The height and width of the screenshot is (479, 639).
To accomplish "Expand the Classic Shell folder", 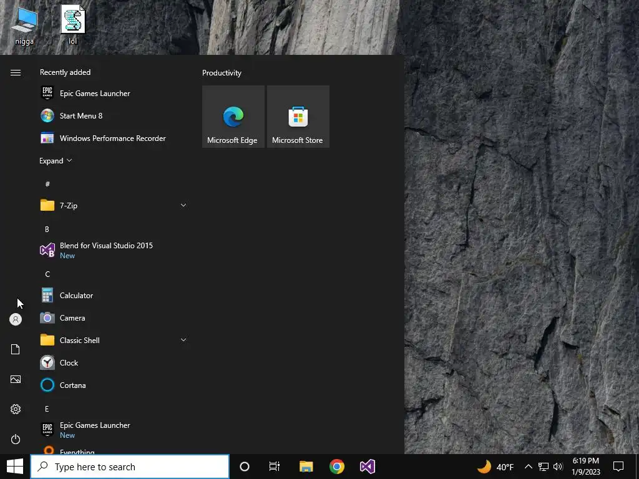I will pyautogui.click(x=114, y=340).
